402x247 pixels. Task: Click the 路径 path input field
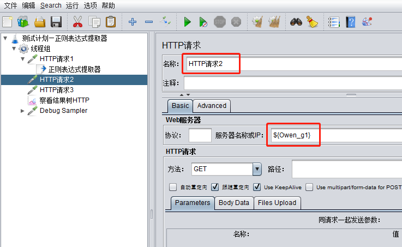pyautogui.click(x=347, y=169)
